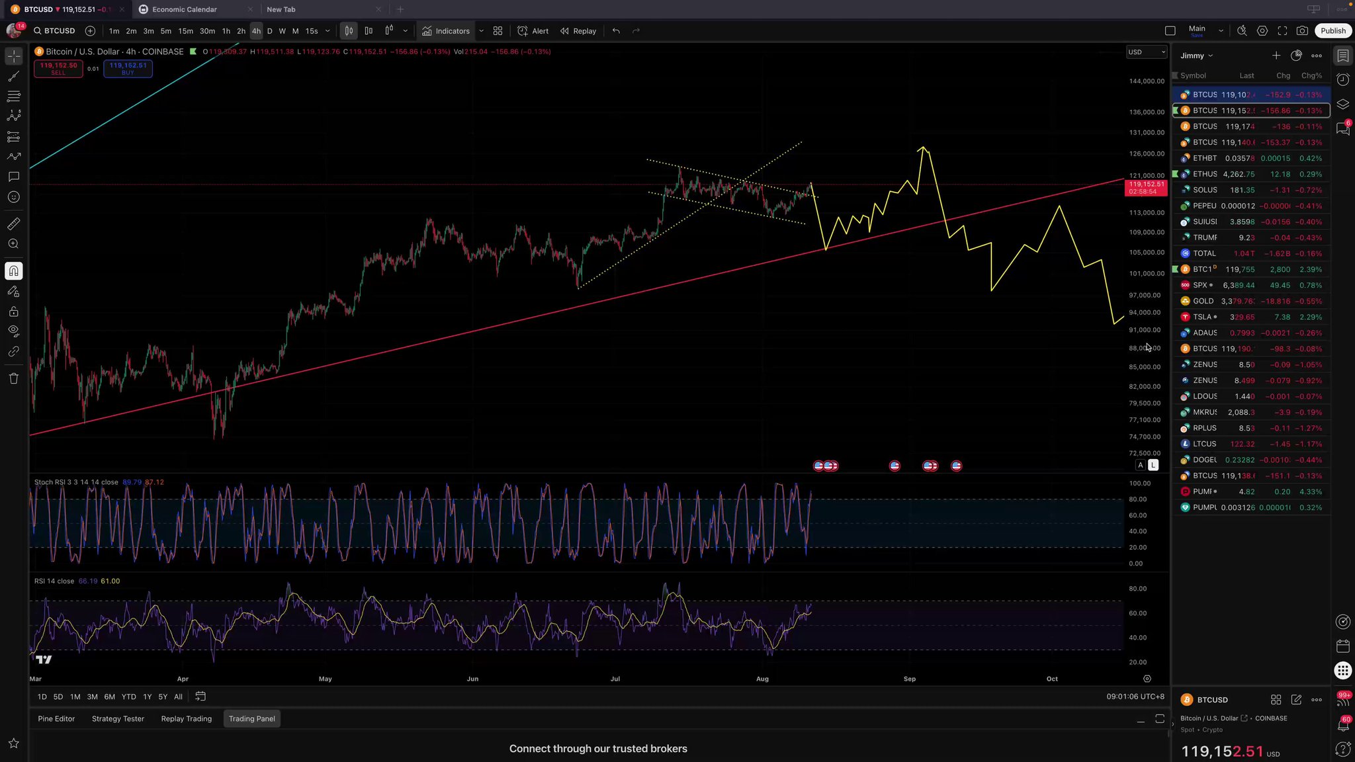This screenshot has width=1355, height=762.
Task: Open the economic calendar sidebar icon
Action: coord(1342,646)
